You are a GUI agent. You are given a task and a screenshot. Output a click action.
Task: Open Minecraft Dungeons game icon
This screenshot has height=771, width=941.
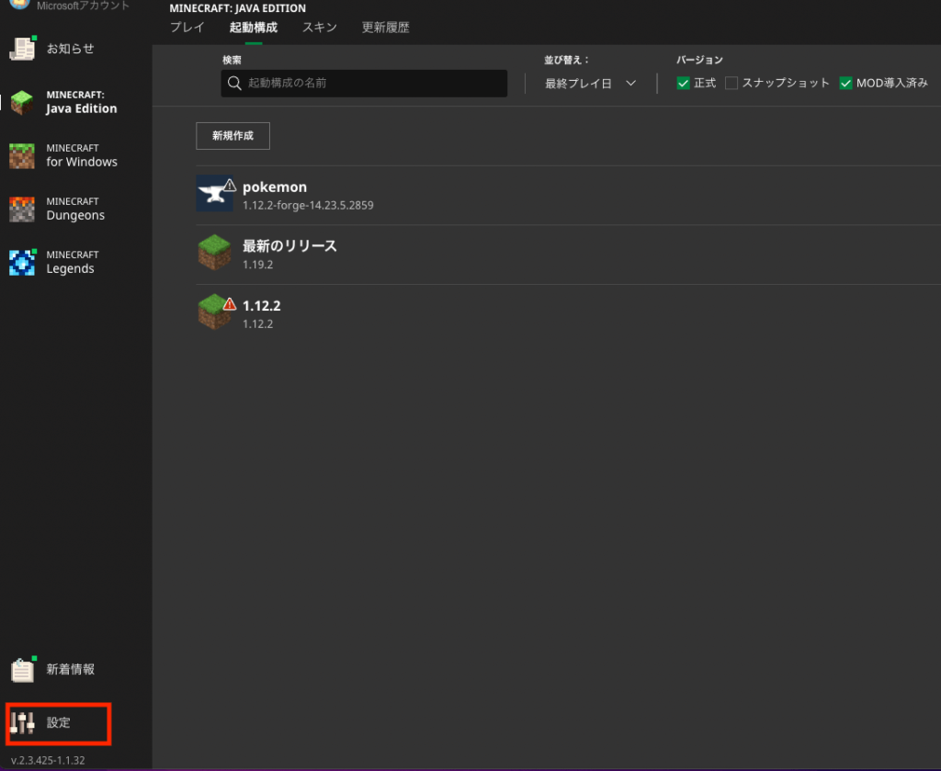click(22, 209)
